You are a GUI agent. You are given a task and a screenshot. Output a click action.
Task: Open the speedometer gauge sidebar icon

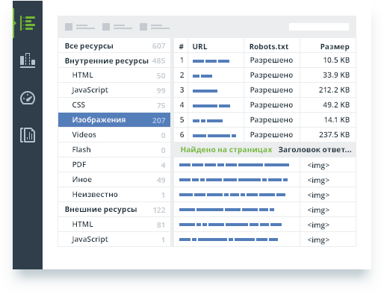click(28, 98)
